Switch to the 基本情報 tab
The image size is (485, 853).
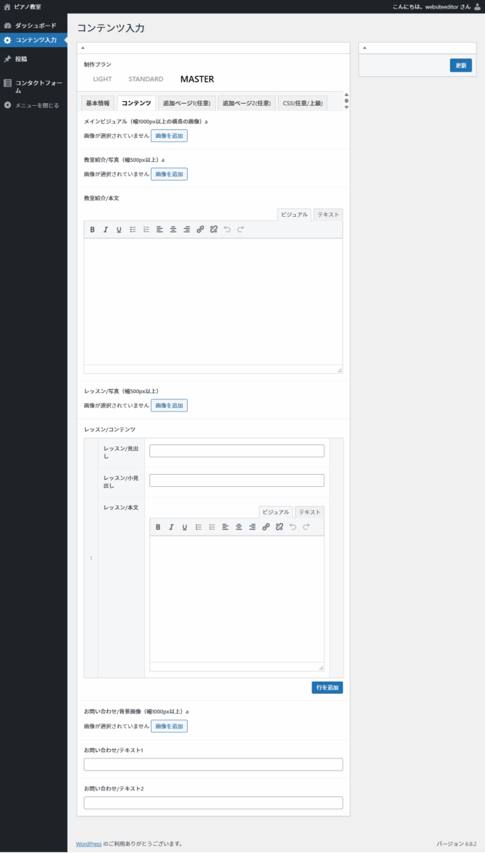(x=97, y=103)
